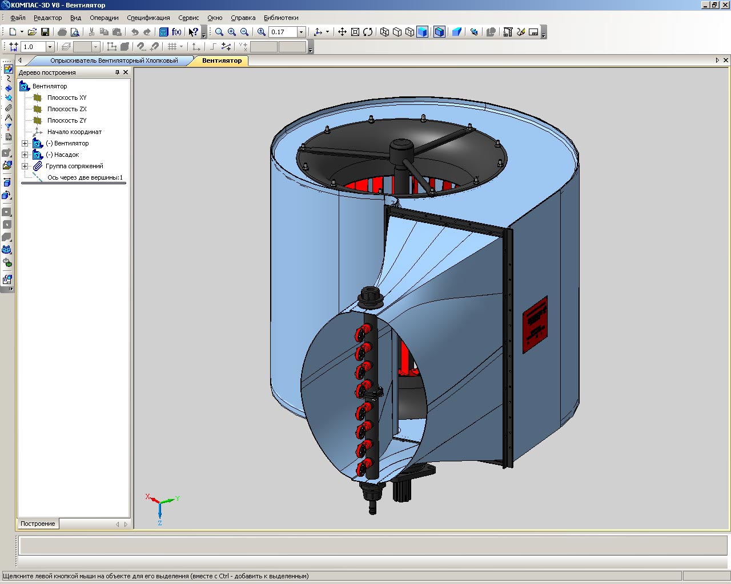Select the Pan (move view) tool
This screenshot has width=731, height=584.
342,32
